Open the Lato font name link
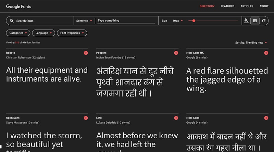Viewport: 274px width, 152px height. (99, 118)
